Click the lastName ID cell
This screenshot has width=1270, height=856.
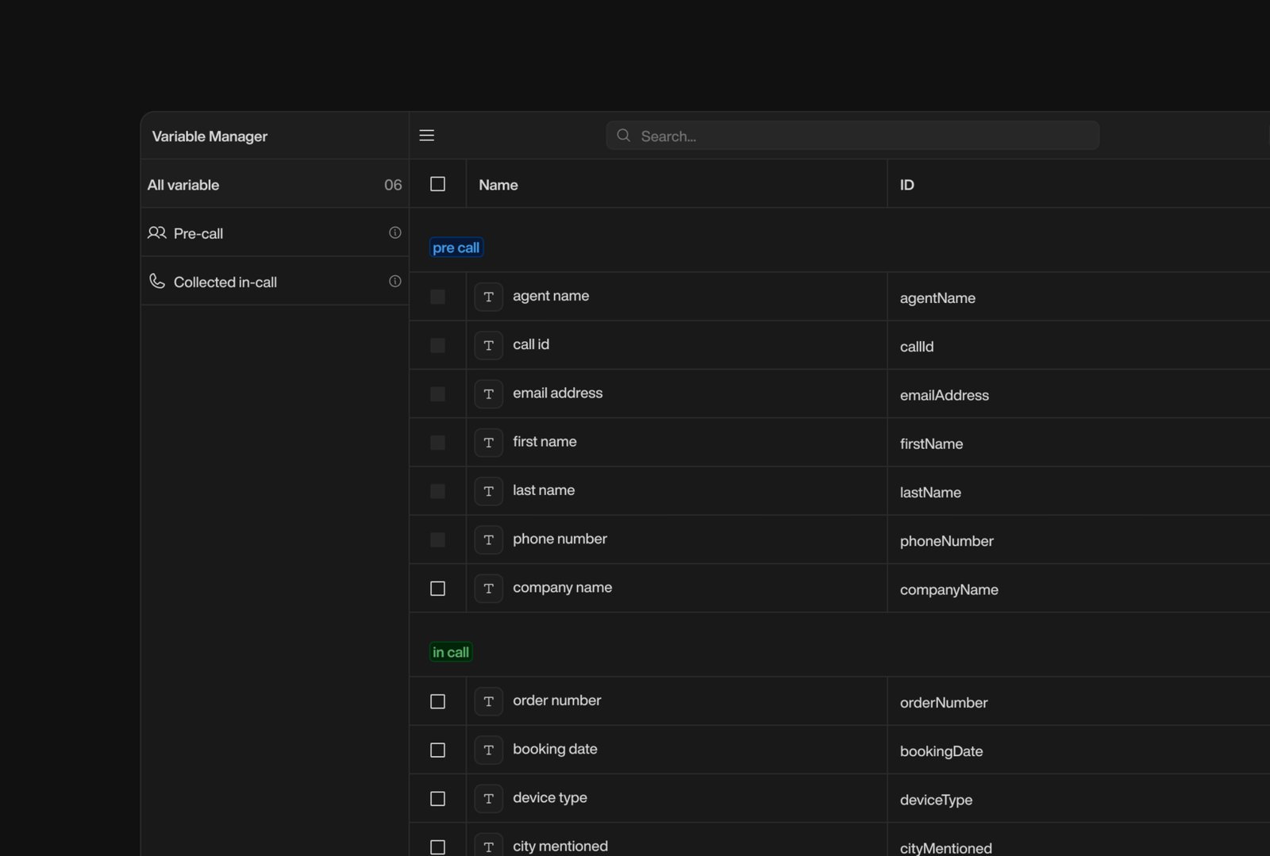coord(930,493)
